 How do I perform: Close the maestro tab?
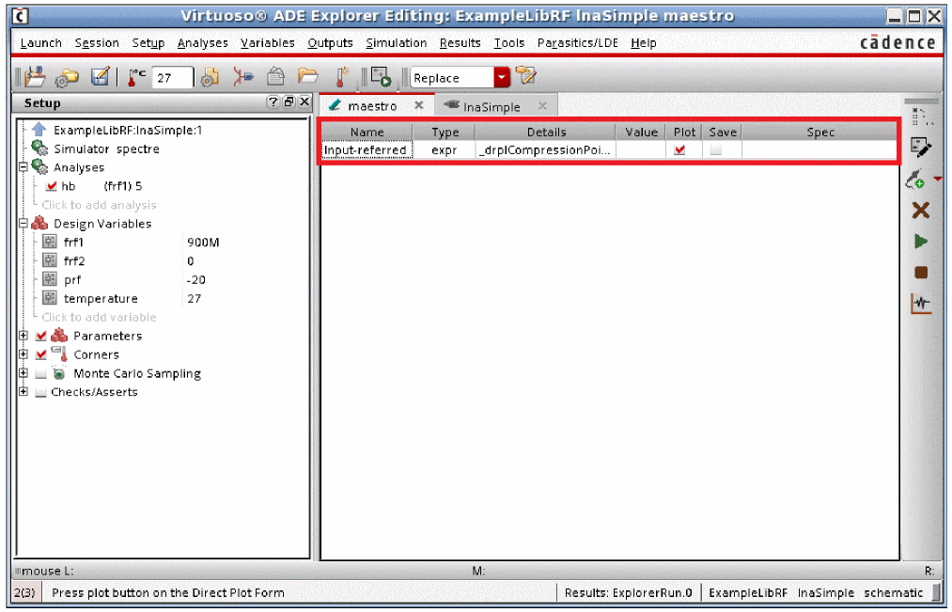click(419, 105)
